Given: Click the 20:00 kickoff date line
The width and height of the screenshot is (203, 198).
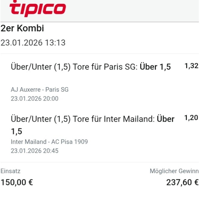Looking at the screenshot, I should click(x=35, y=98).
